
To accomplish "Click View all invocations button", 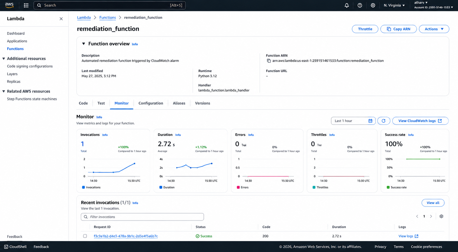I will (x=433, y=203).
